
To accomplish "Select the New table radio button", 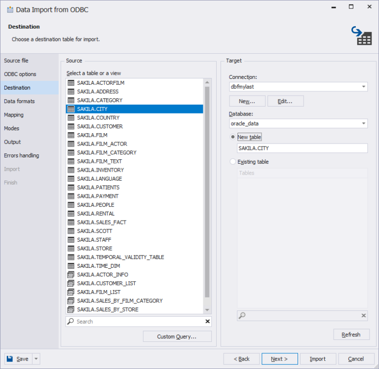I will (233, 137).
